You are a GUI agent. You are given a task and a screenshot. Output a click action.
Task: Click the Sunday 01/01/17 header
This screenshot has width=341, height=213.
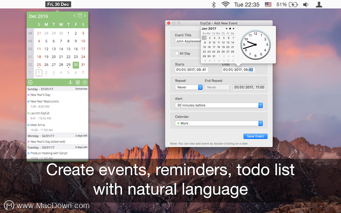58,89
